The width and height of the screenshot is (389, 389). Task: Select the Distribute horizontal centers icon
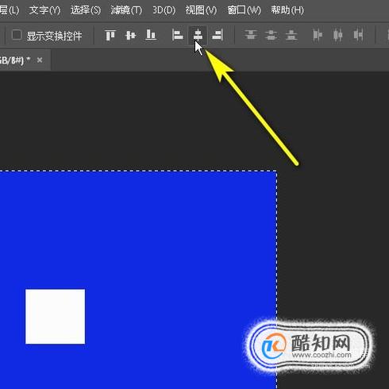337,35
